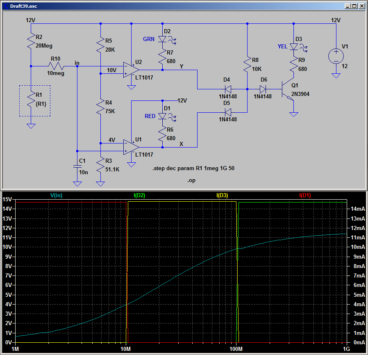Select the V(in) trace label
This screenshot has width=368, height=355.
click(x=56, y=196)
